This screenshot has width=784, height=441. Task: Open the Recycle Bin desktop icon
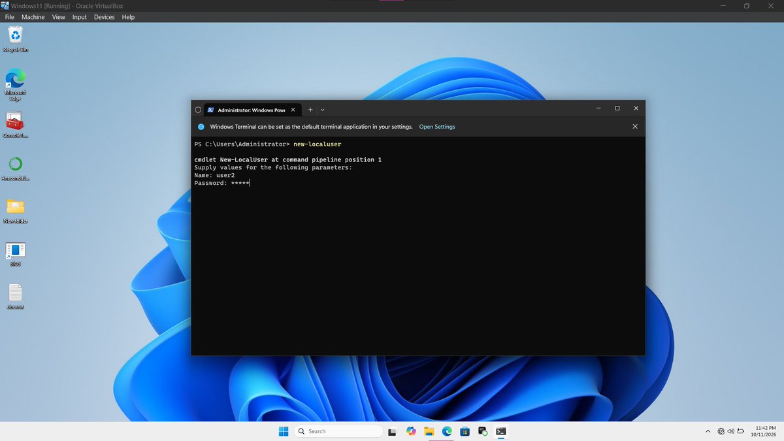tap(16, 39)
